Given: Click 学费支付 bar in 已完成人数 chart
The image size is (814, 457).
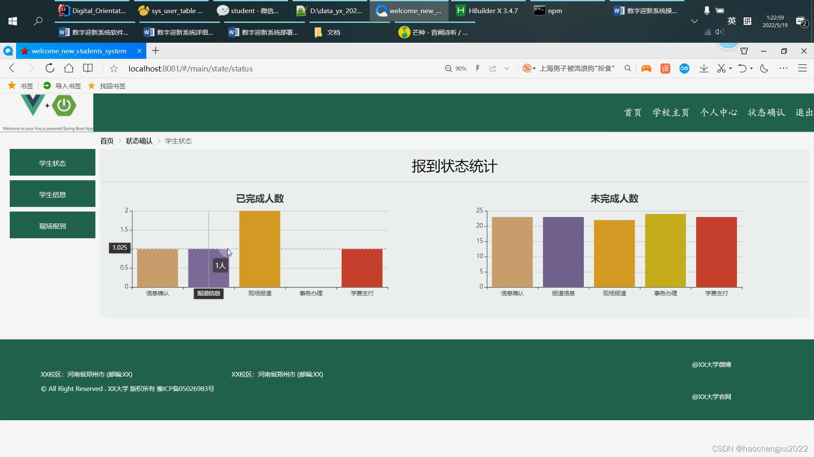Looking at the screenshot, I should pyautogui.click(x=362, y=268).
